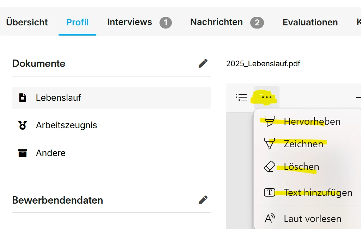Click the 2025_Lebenslauf.pdf file name

click(263, 64)
